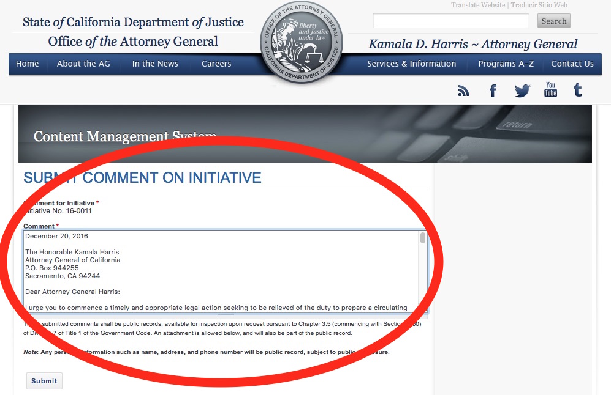Click the Attorney General seal logo
Screen dimensions: 611x395
point(302,42)
